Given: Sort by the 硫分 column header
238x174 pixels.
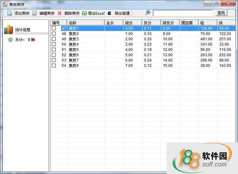Looking at the screenshot, I should pos(132,23).
